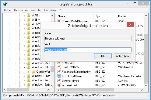
Task: Click tree pane horizontal scrollbar left arrow
Action: (x=5, y=90)
